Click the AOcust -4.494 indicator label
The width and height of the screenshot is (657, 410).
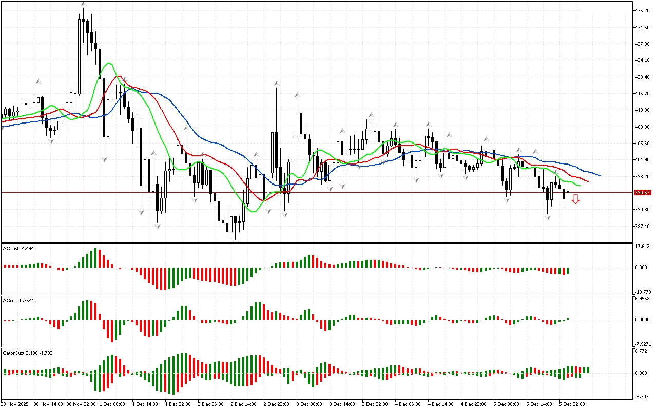[18, 248]
